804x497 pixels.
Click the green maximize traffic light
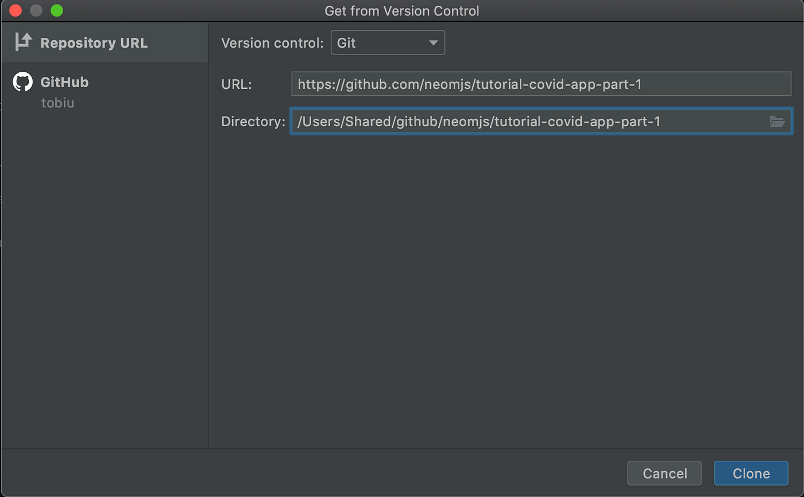pos(56,10)
